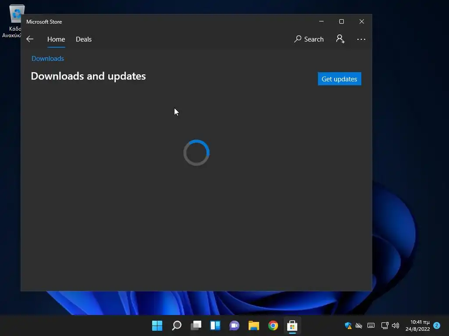The width and height of the screenshot is (449, 336).
Task: Click the volume speaker icon
Action: [x=396, y=325]
